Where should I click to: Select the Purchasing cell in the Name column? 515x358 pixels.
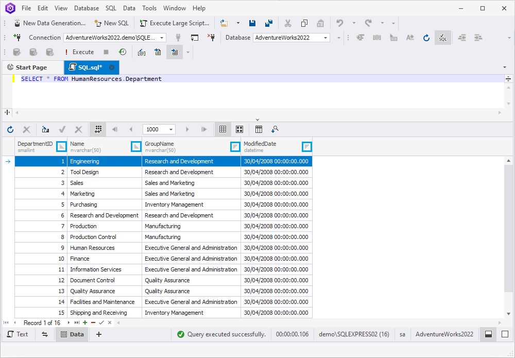point(105,204)
